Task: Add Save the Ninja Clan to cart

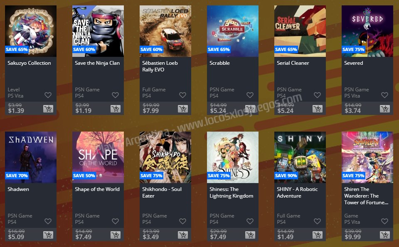Action: click(116, 109)
